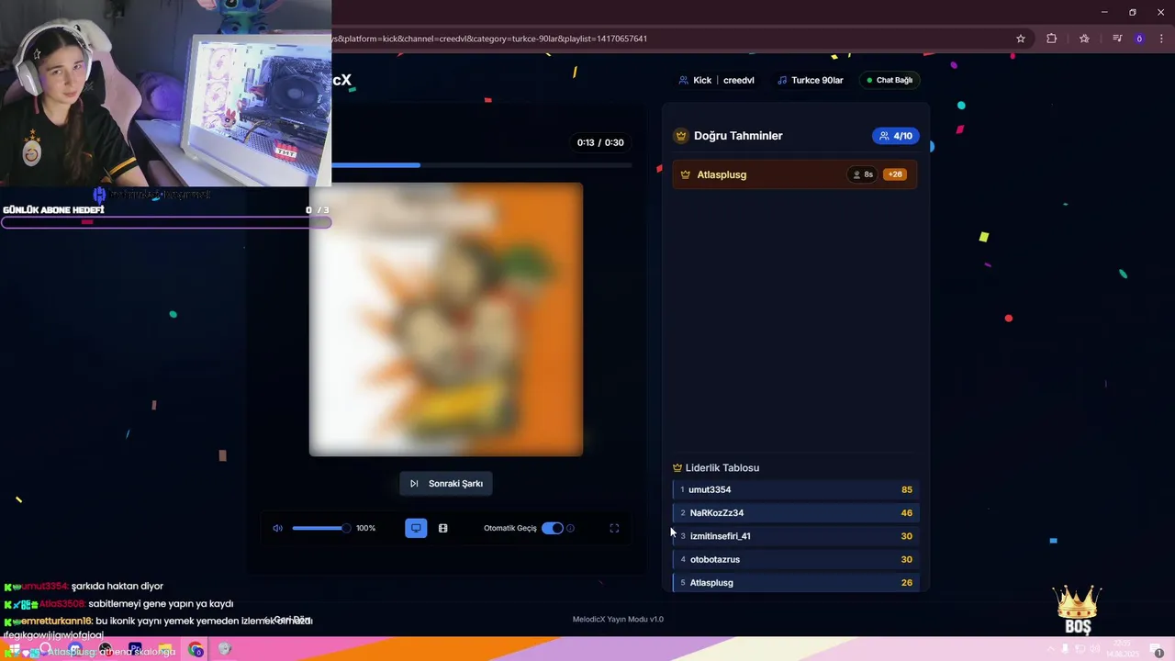Click the browser address bar URL

(x=489, y=39)
